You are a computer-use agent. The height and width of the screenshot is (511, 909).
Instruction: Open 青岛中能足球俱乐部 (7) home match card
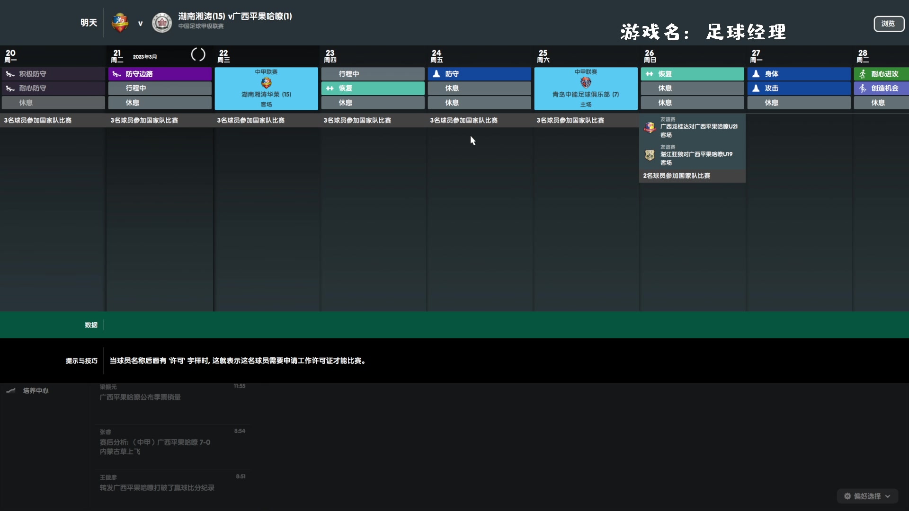[x=586, y=88]
